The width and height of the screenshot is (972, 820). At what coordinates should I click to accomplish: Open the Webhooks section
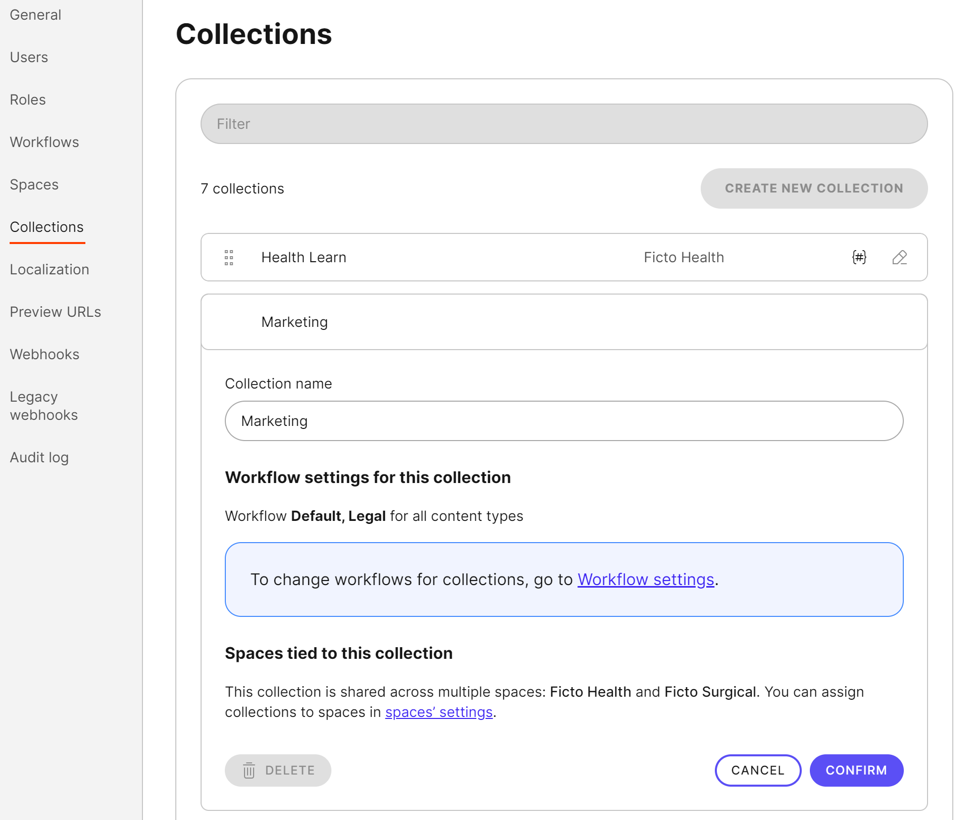click(x=44, y=354)
